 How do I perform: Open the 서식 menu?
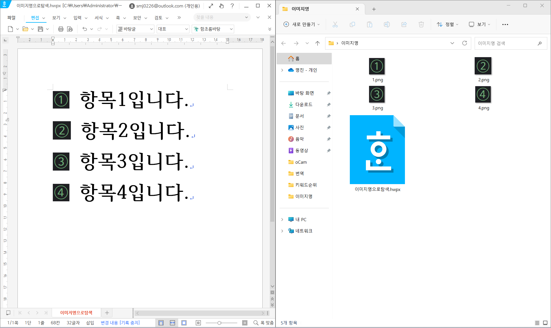(98, 18)
